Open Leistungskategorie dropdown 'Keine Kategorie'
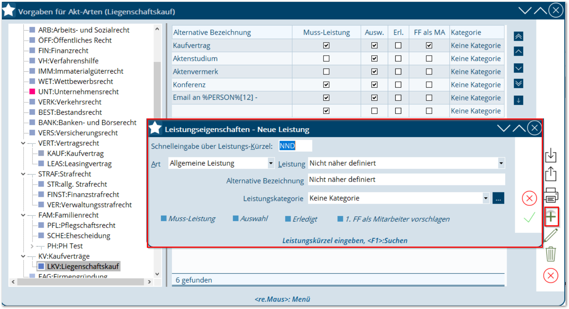Viewport: 569px width, 309px height. point(486,198)
